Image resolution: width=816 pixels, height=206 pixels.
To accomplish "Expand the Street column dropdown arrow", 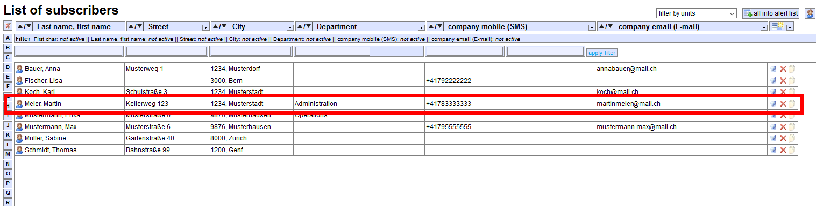I will tap(205, 27).
